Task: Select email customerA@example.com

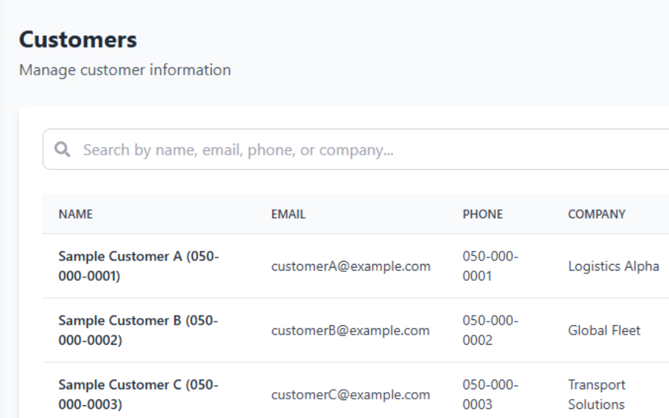Action: (351, 266)
